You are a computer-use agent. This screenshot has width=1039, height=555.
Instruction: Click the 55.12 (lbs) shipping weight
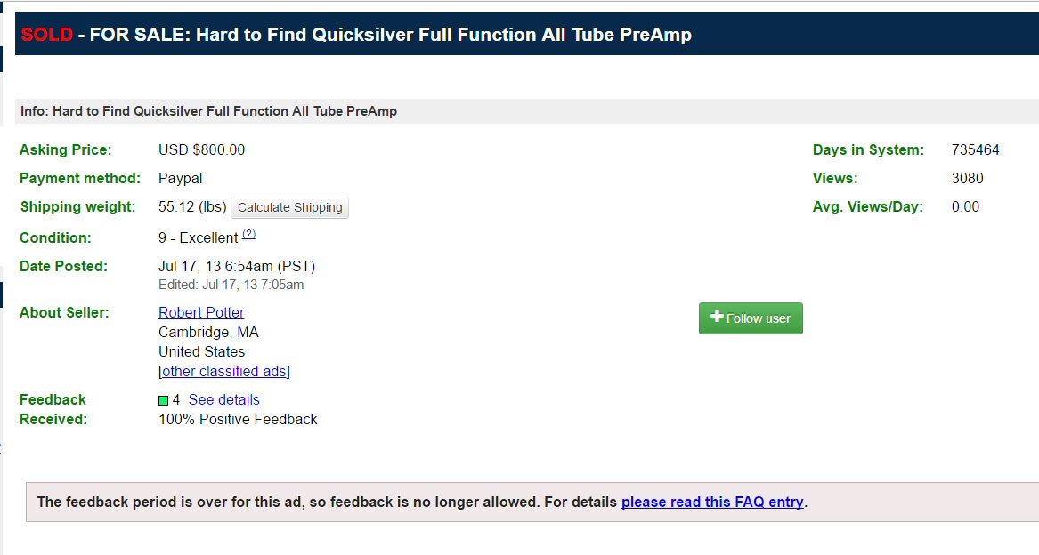click(x=192, y=207)
